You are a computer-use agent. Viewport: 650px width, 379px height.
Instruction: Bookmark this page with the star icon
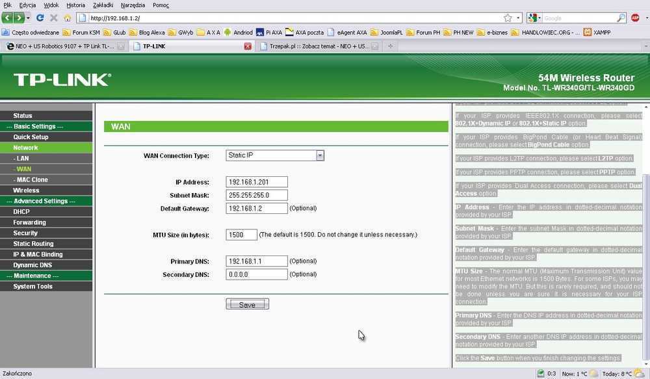pyautogui.click(x=508, y=18)
